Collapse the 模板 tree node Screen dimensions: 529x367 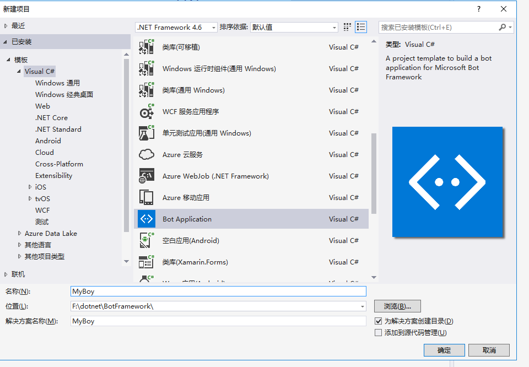[x=8, y=60]
